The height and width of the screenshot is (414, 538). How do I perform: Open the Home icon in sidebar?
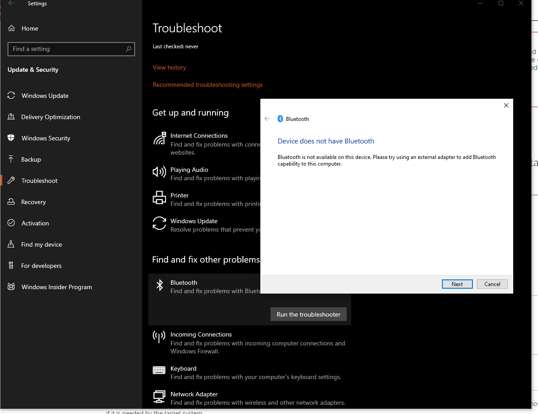click(12, 28)
